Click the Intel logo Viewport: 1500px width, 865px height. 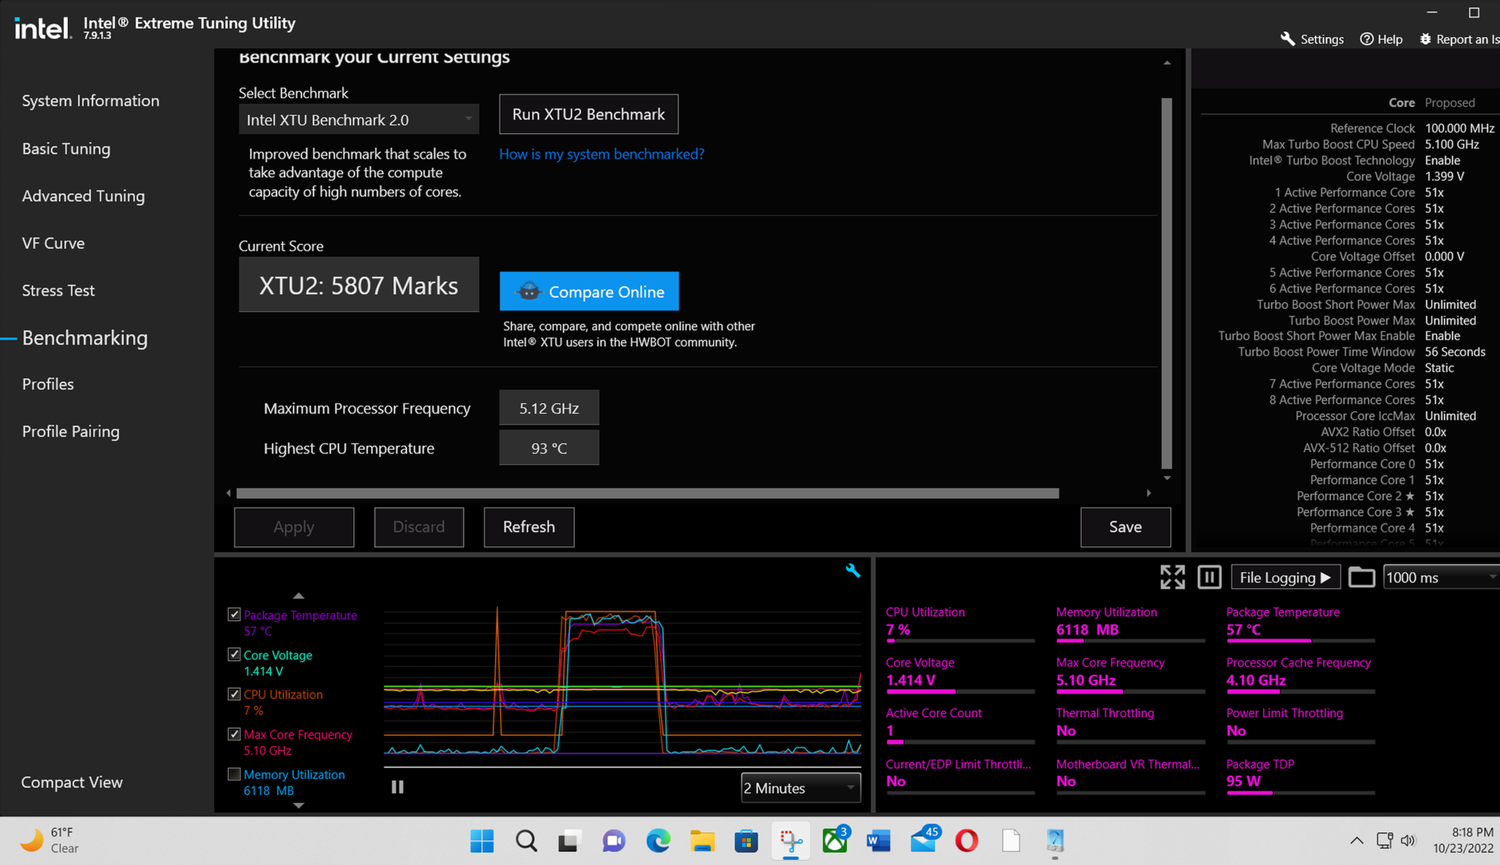42,29
